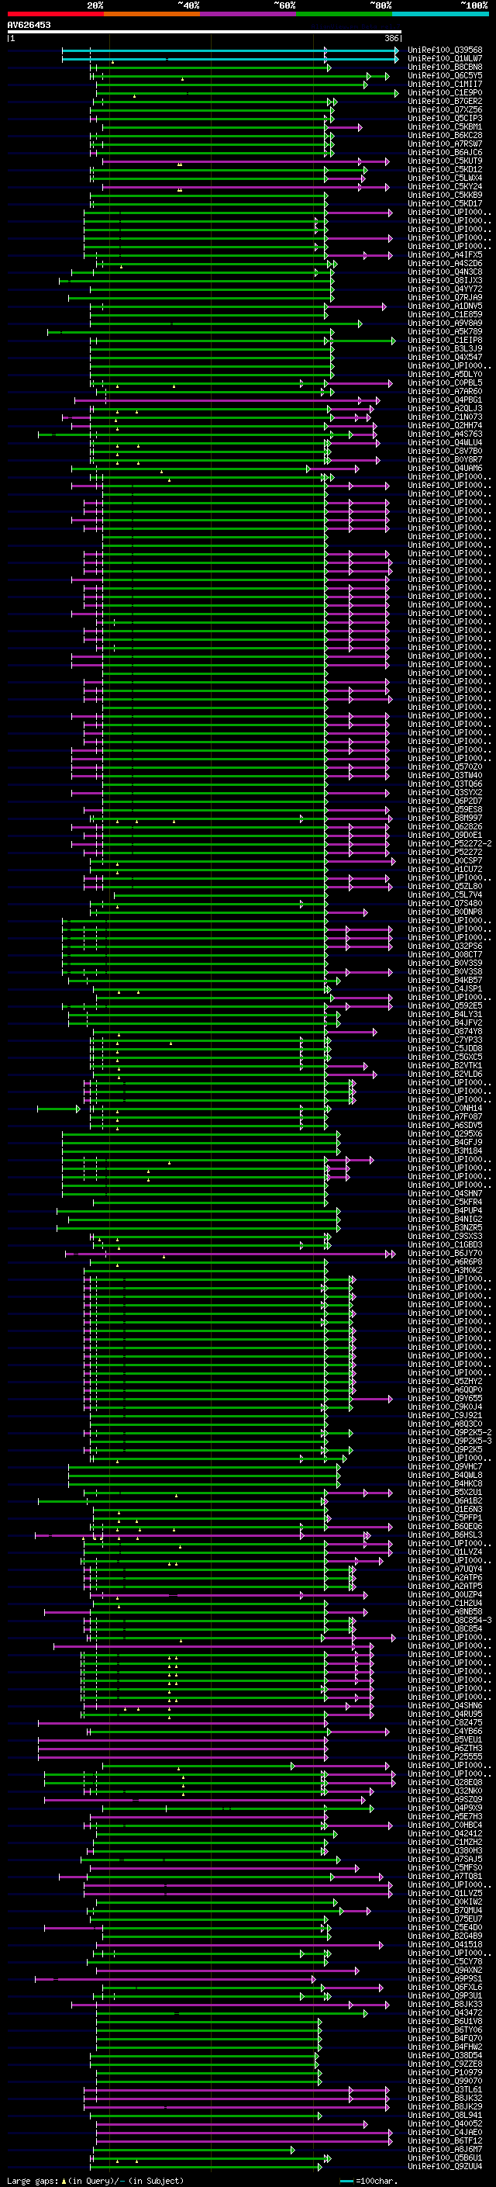496x2187 pixels.
Task: Open the UniRef100_A1DNV5 entry
Action: (x=445, y=306)
